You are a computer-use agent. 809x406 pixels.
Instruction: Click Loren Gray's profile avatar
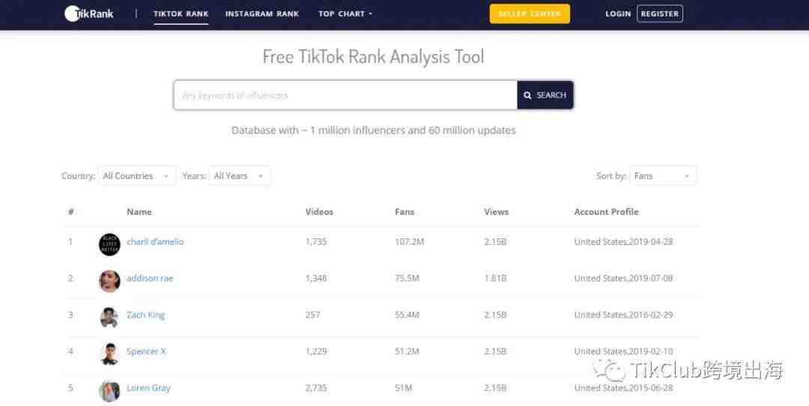pyautogui.click(x=109, y=391)
